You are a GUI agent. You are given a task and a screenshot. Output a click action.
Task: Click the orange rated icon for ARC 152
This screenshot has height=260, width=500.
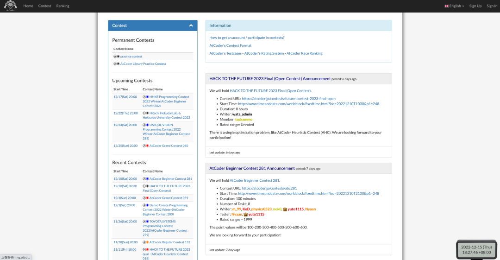(147, 242)
